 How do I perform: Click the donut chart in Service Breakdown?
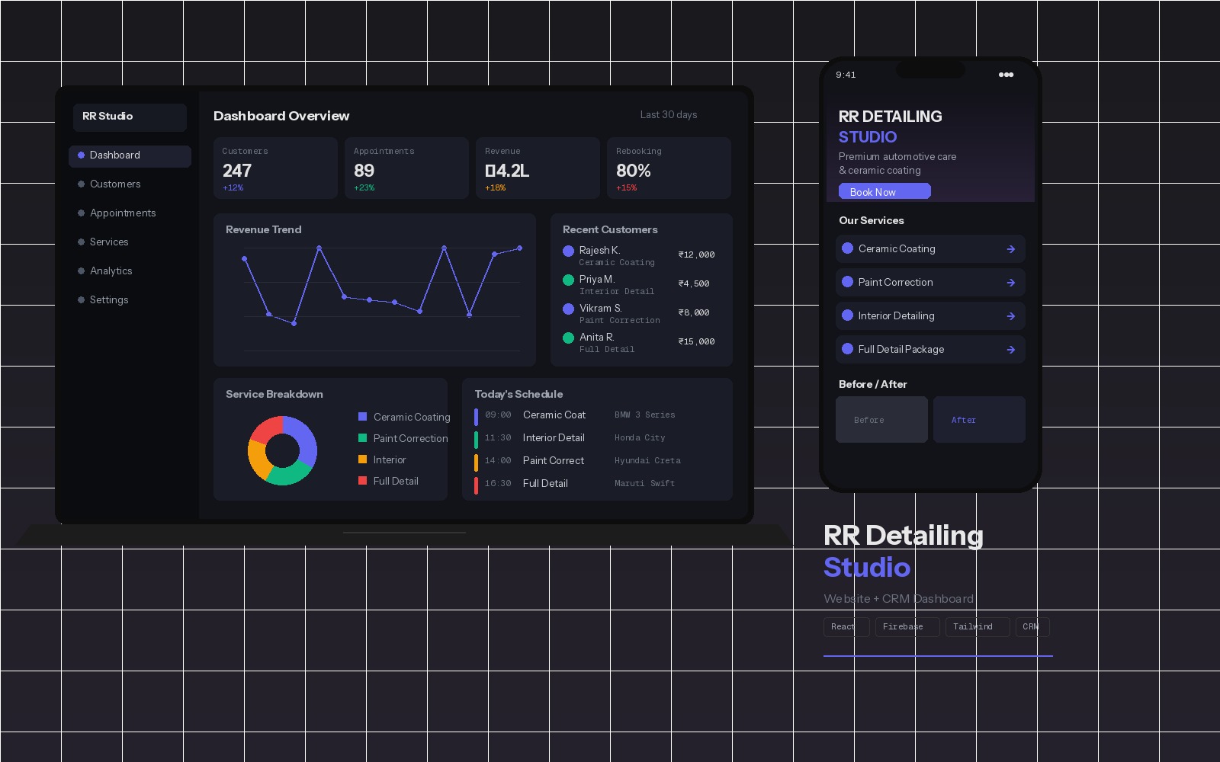[x=282, y=450]
